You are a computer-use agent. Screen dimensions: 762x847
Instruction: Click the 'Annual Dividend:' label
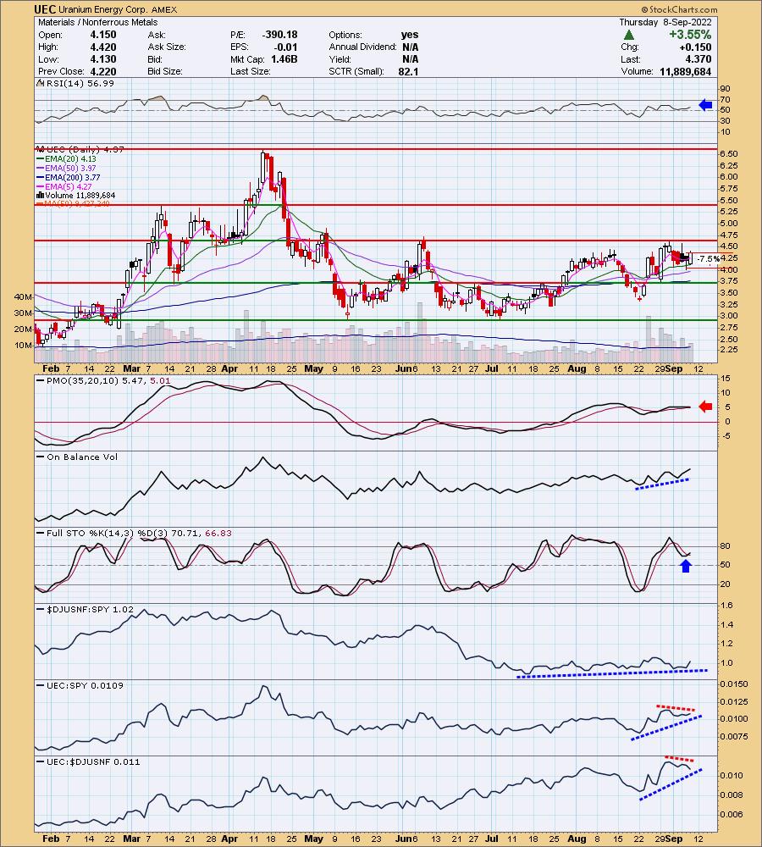[363, 47]
